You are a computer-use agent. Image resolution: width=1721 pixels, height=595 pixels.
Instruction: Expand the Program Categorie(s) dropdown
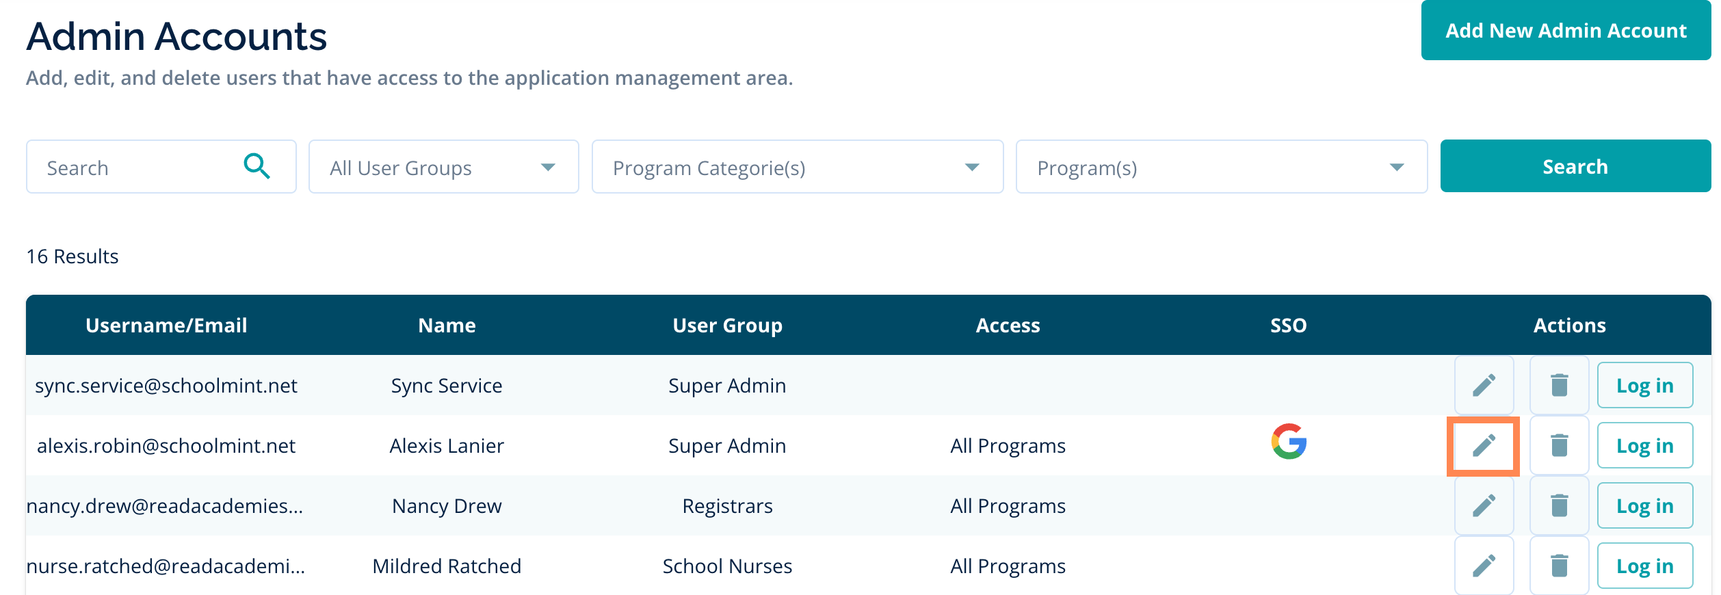click(x=797, y=167)
